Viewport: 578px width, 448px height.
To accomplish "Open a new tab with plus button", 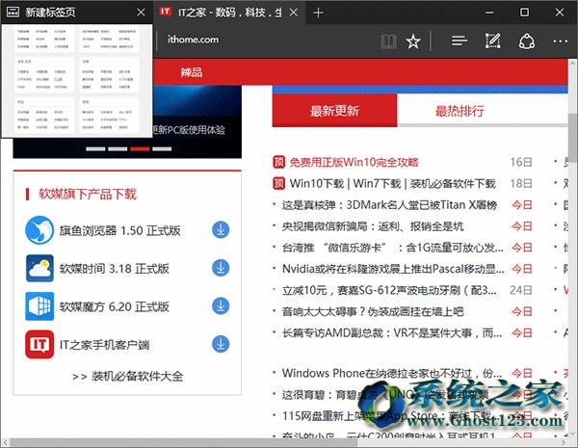I will [x=318, y=13].
